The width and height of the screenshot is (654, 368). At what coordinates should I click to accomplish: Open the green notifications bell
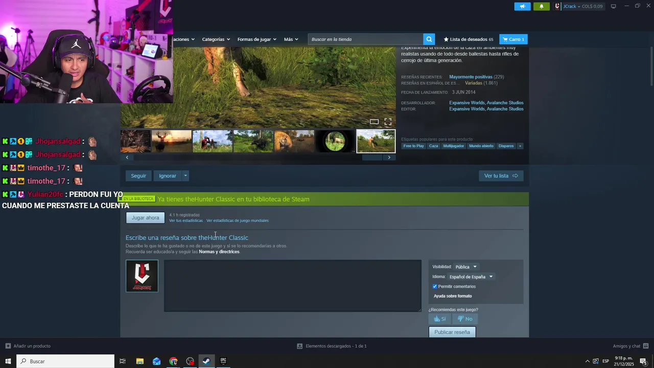(x=542, y=6)
